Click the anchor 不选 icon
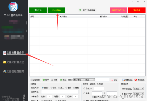The width and height of the screenshot is (147, 101). pos(52,80)
